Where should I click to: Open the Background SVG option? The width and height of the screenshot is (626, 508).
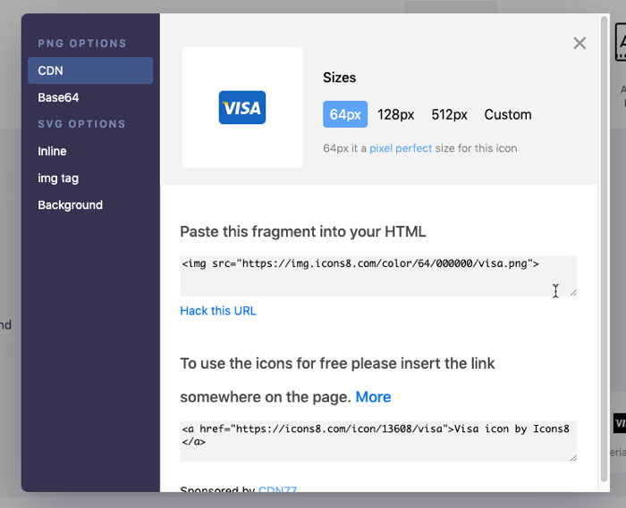[x=71, y=204]
